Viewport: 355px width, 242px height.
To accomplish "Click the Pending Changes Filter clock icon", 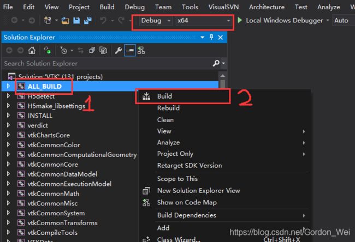I will (x=63, y=50).
